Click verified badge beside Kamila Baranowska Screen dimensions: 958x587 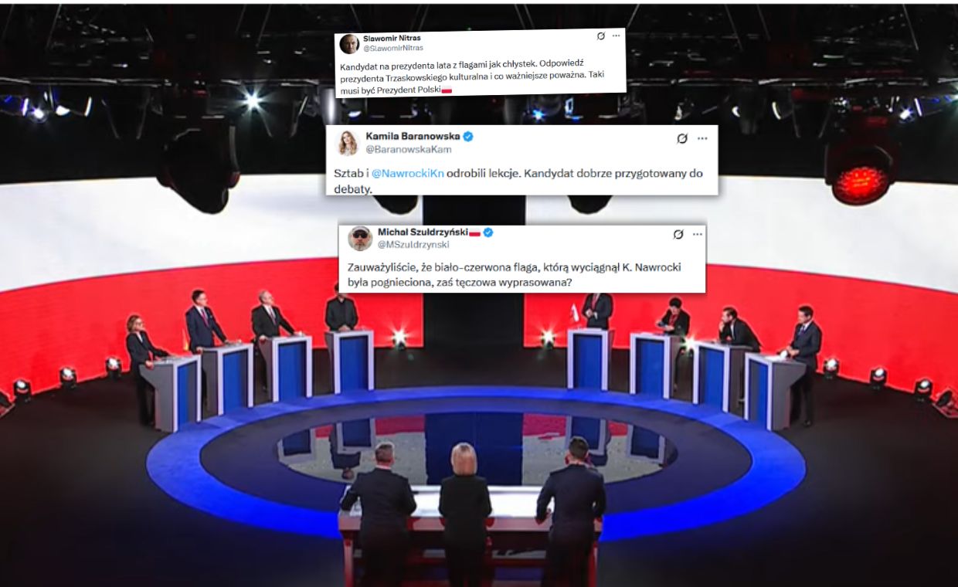(x=468, y=137)
